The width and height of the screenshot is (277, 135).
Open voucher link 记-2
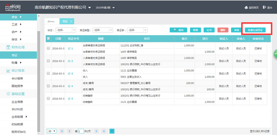point(70,61)
